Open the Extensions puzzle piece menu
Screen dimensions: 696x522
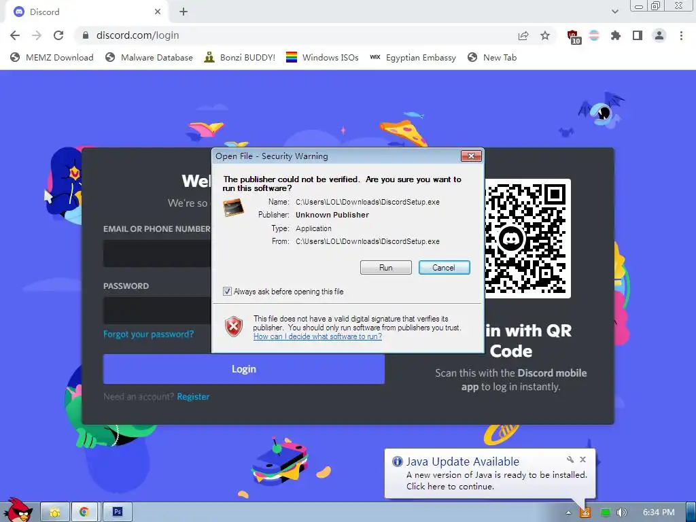(x=616, y=35)
